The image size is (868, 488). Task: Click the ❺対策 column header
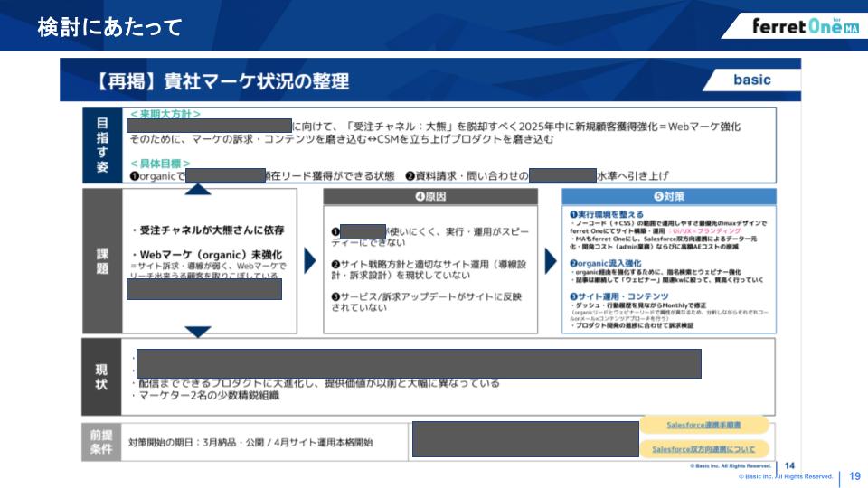[668, 196]
